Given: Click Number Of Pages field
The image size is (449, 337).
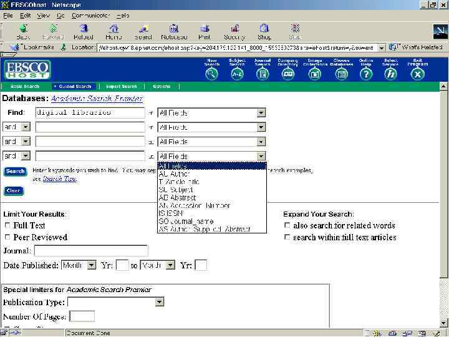Looking at the screenshot, I should [x=82, y=316].
